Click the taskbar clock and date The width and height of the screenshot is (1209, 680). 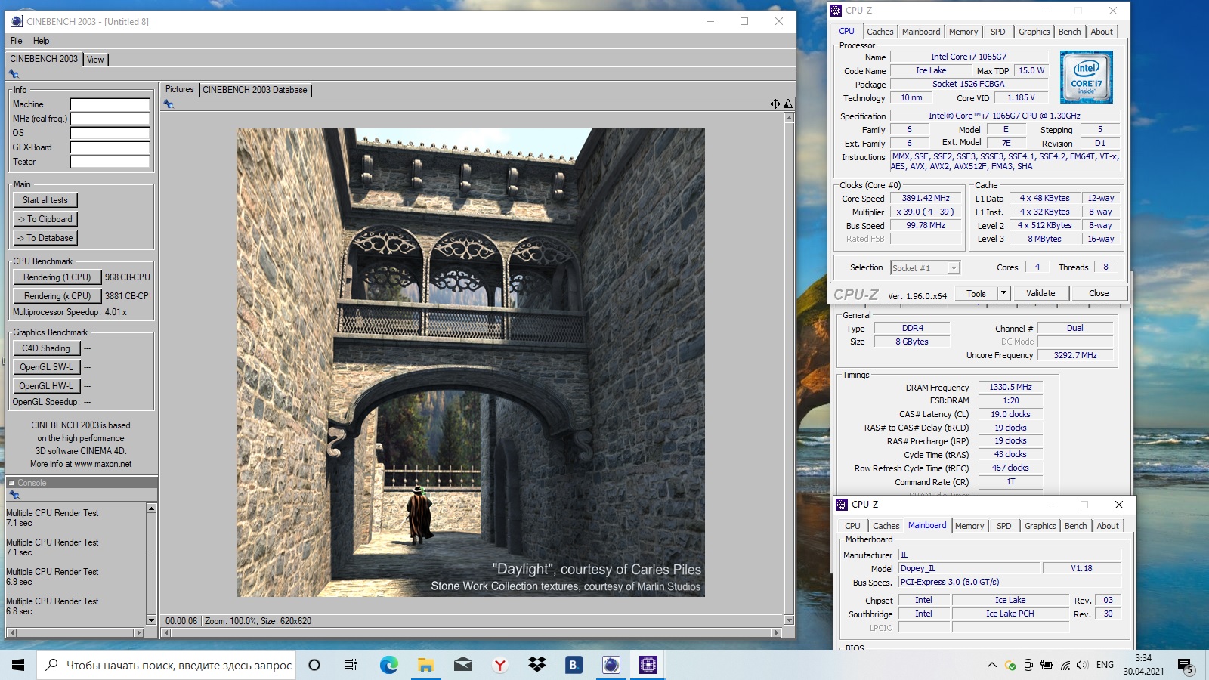(1143, 665)
